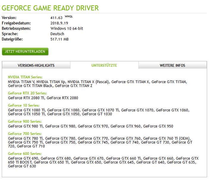Viewport: 213px width, 182px height.
Task: Click the Version: label
Action: coord(9,18)
